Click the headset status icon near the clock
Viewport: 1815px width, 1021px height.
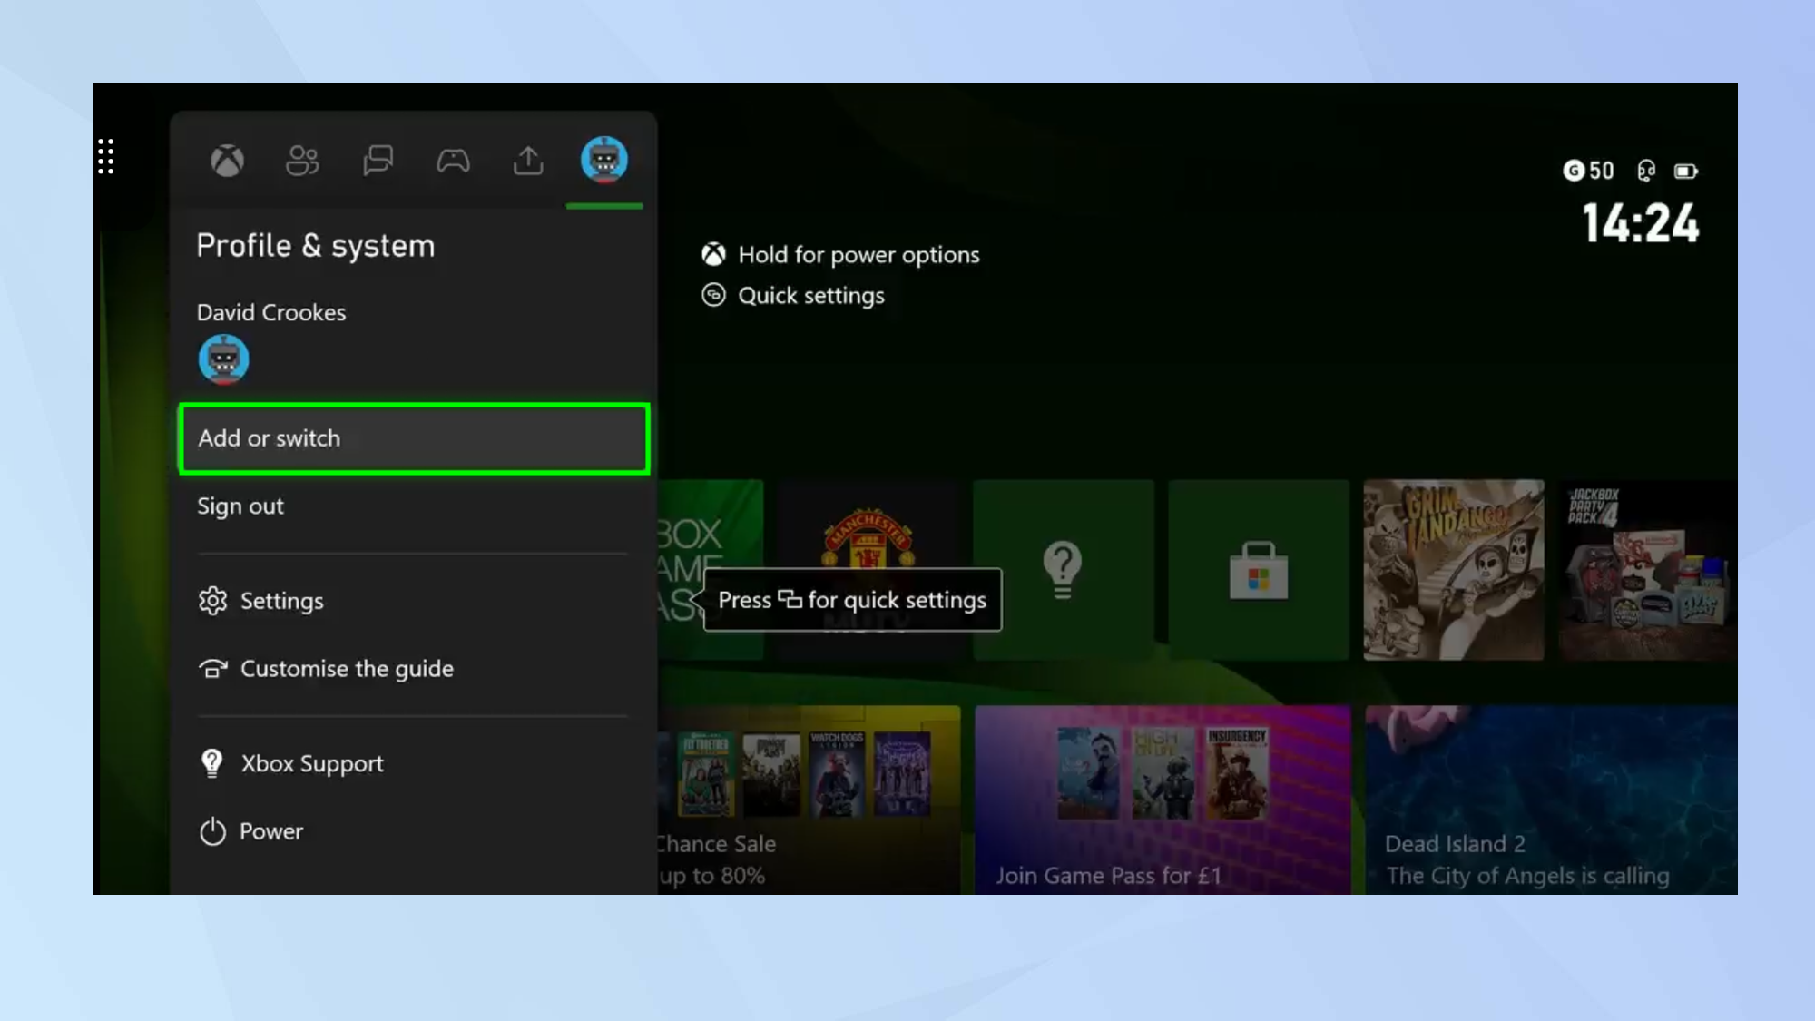[x=1646, y=171]
